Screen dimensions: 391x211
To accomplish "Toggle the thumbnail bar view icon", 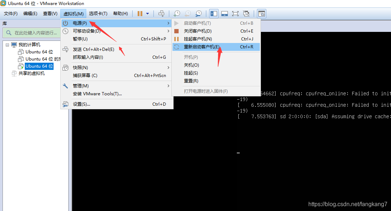I will pos(224,13).
